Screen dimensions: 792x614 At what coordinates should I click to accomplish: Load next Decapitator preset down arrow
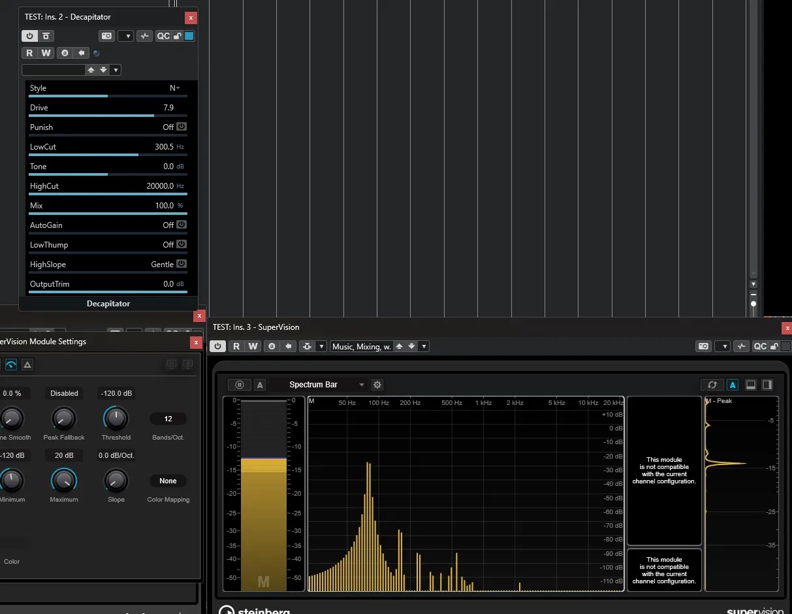[x=103, y=70]
